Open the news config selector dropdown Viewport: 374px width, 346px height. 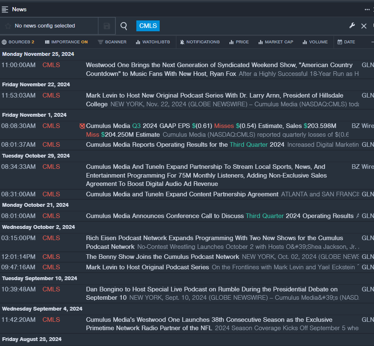[45, 26]
